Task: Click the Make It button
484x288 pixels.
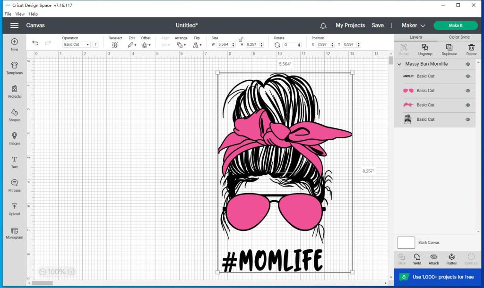Action: (x=455, y=25)
